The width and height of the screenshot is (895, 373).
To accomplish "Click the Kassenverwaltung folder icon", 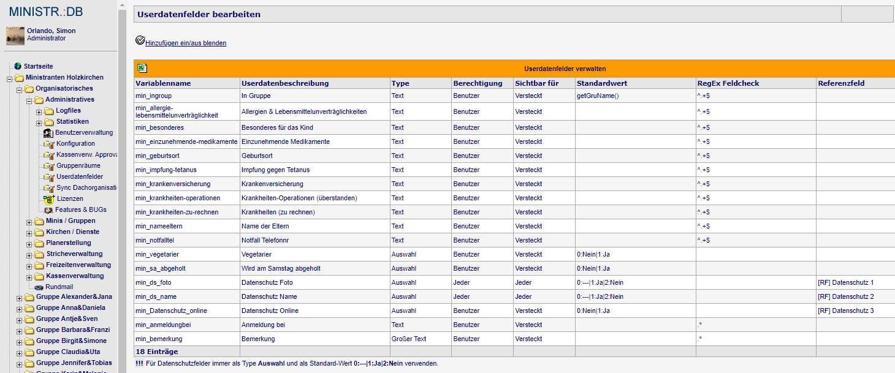I will [39, 276].
